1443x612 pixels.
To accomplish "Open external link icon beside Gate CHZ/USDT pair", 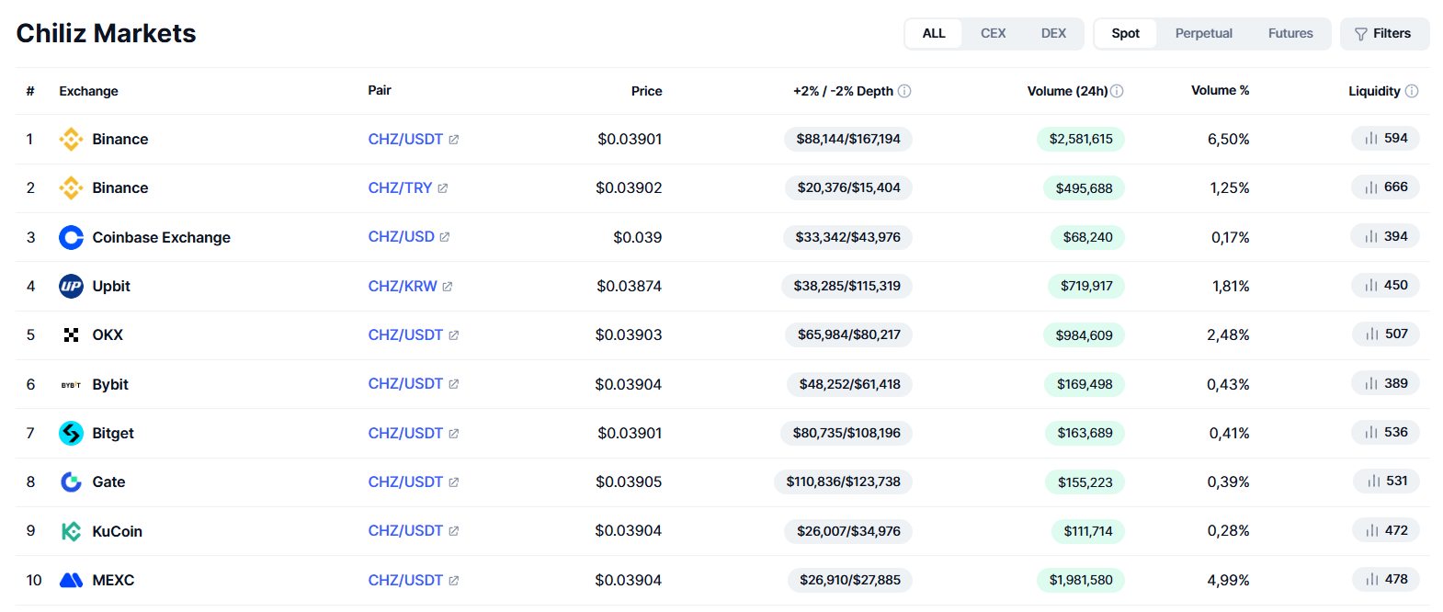I will (454, 482).
